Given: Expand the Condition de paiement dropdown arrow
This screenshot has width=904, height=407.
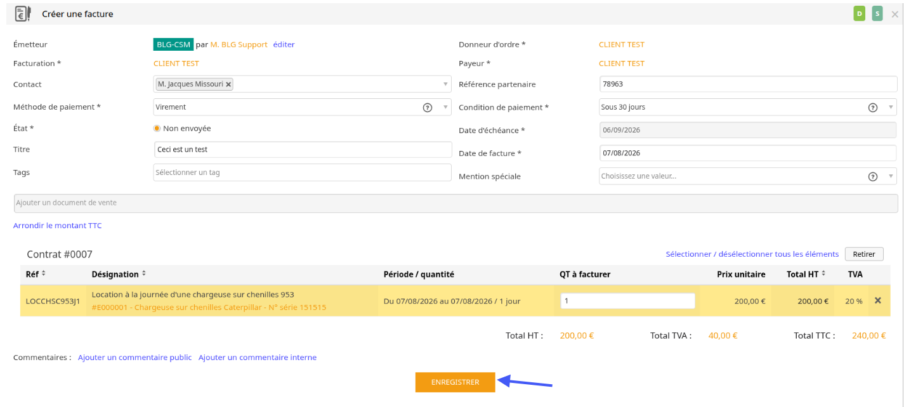Looking at the screenshot, I should coord(891,107).
